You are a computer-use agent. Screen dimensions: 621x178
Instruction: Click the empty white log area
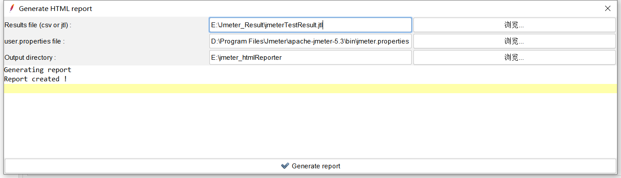(x=310, y=125)
